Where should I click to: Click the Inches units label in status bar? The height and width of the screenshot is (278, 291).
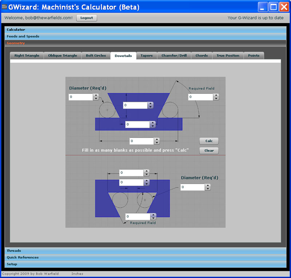[77, 274]
